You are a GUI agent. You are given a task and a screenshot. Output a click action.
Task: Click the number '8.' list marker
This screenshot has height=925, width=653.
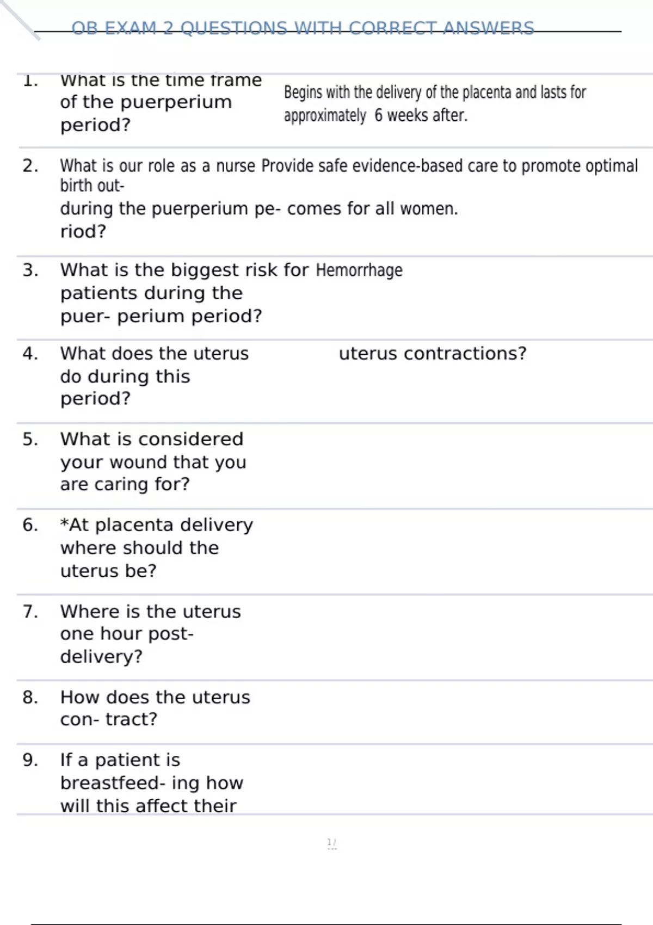[x=30, y=697]
